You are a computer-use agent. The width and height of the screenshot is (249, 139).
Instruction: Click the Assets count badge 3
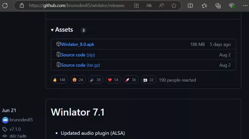84,30
